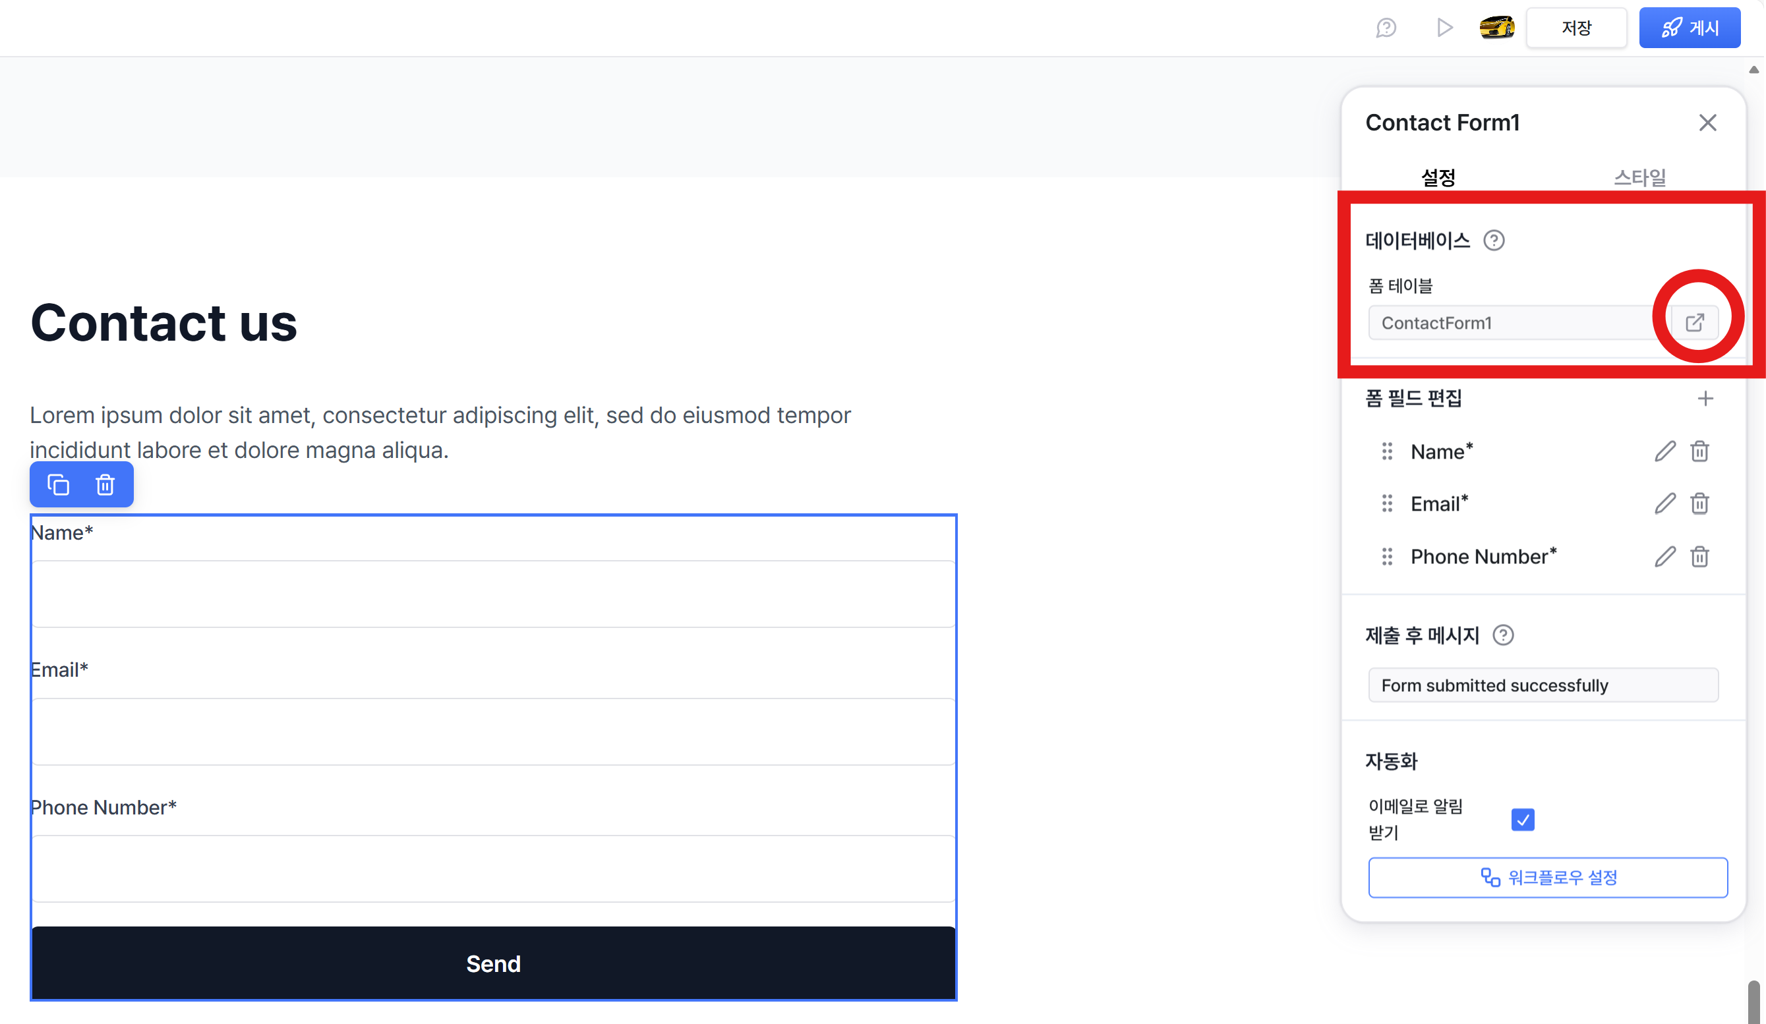1766x1024 pixels.
Task: Edit the Name field with pencil icon
Action: [1665, 451]
